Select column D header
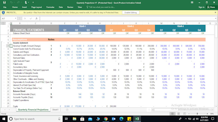The height and width of the screenshot is (122, 218). click(51, 23)
